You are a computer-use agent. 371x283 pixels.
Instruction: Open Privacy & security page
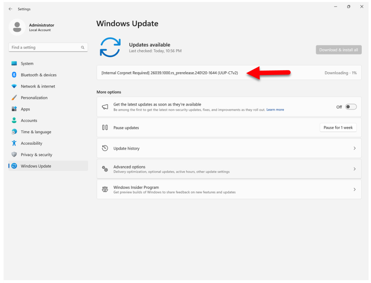(x=48, y=154)
